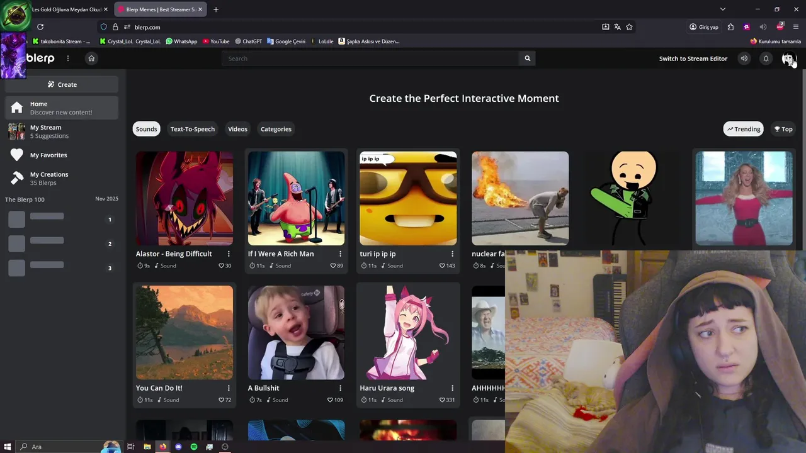This screenshot has height=453, width=806.
Task: Open the Firefox hamburger menu
Action: (x=797, y=27)
